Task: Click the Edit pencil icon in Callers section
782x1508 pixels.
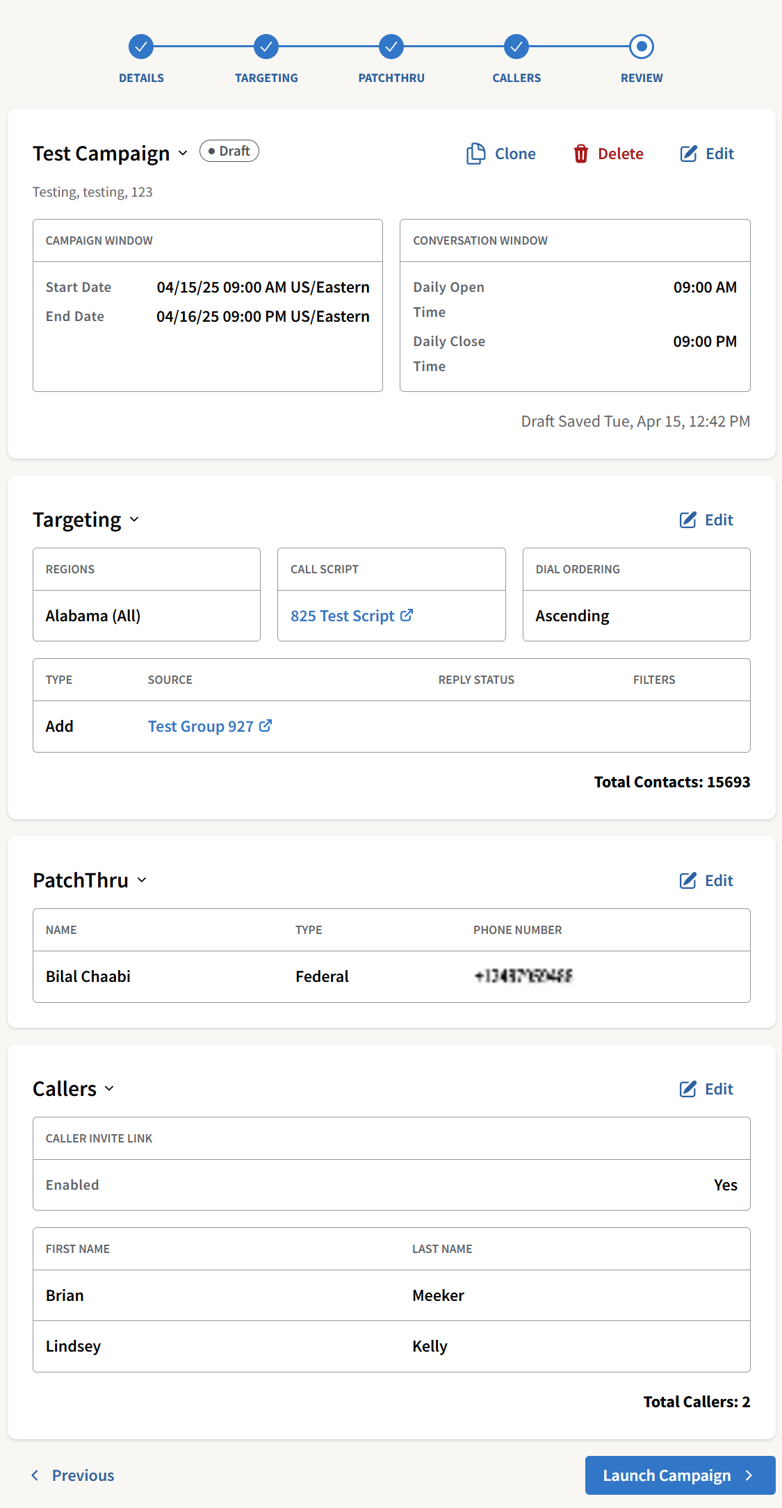Action: click(687, 1089)
